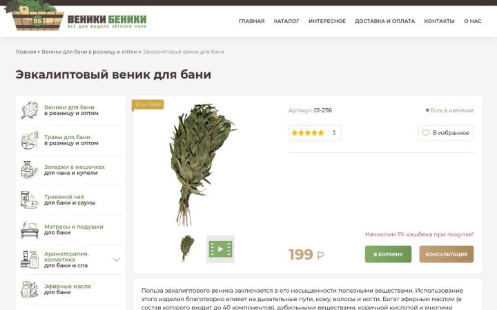Screen dimensions: 497x310
Task: Follow the Главная breadcrumb link
Action: 26,52
